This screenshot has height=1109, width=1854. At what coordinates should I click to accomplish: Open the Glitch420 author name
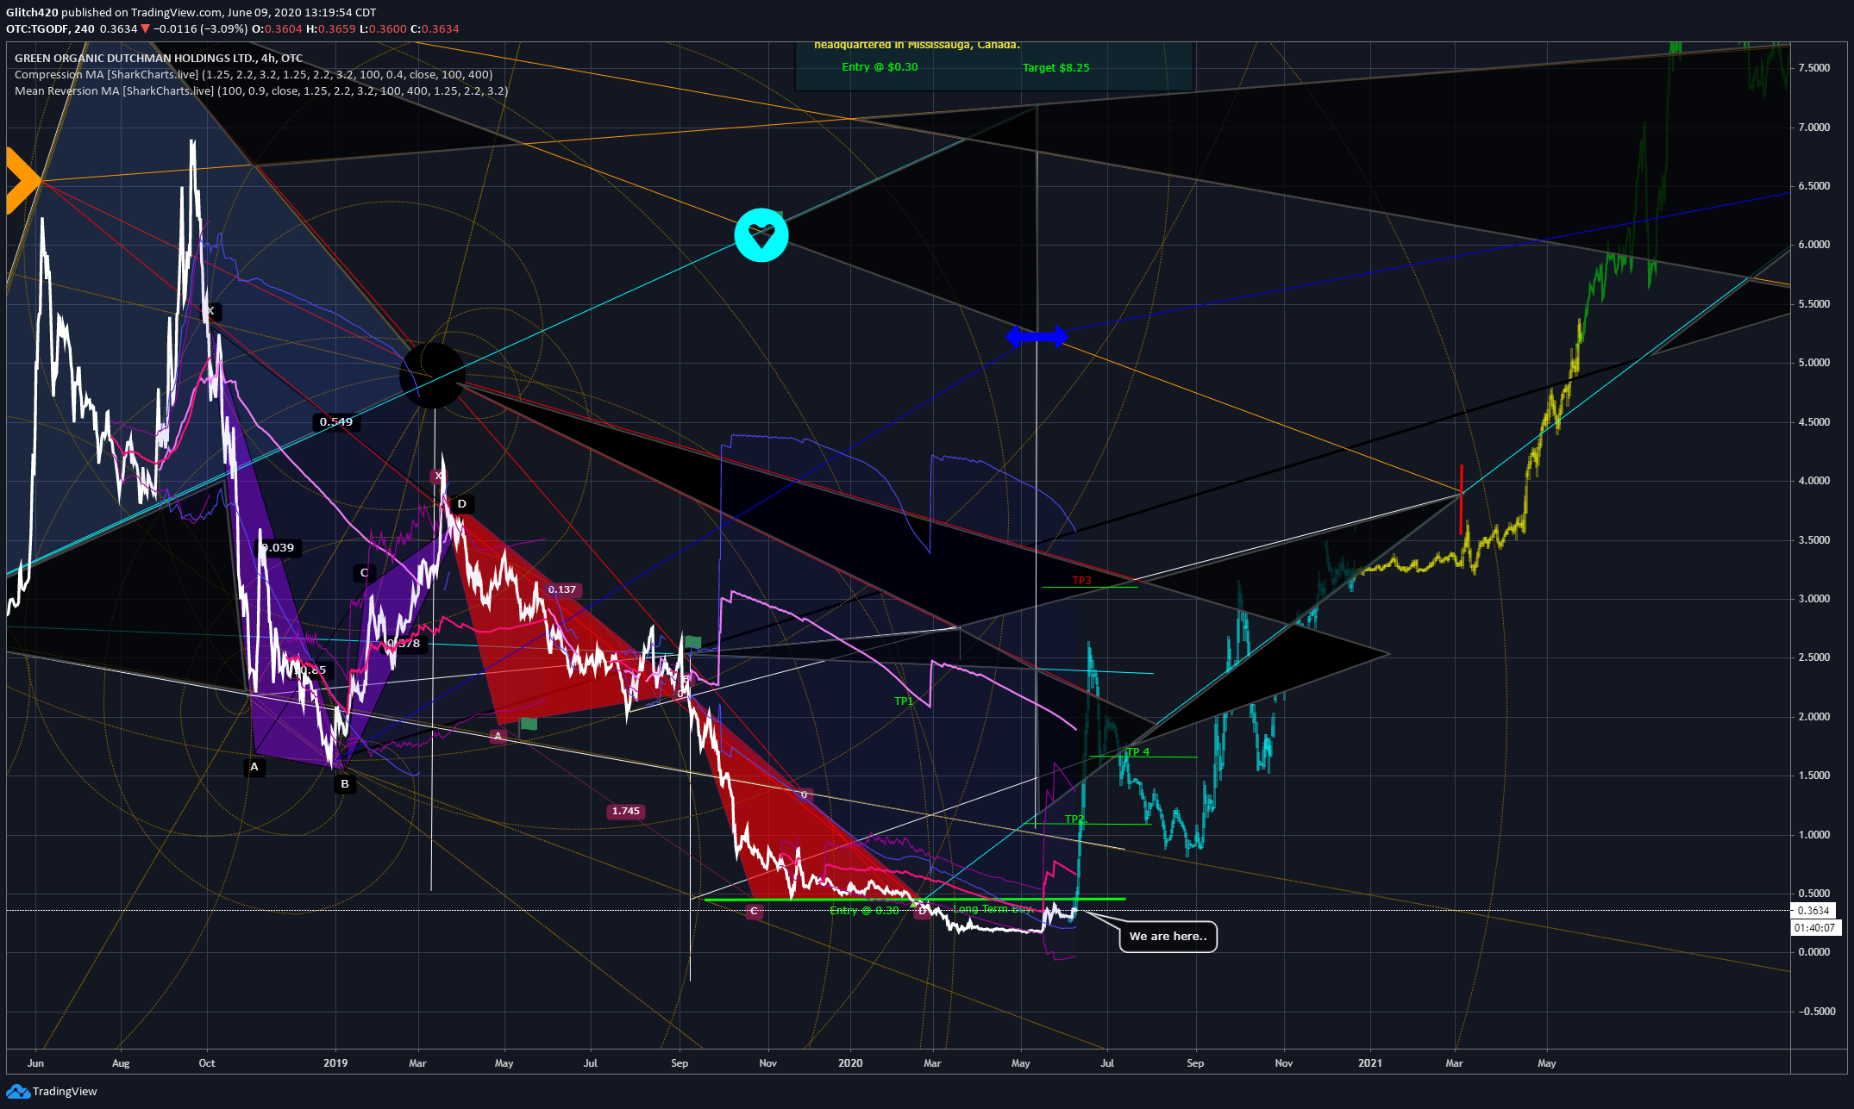tap(32, 12)
